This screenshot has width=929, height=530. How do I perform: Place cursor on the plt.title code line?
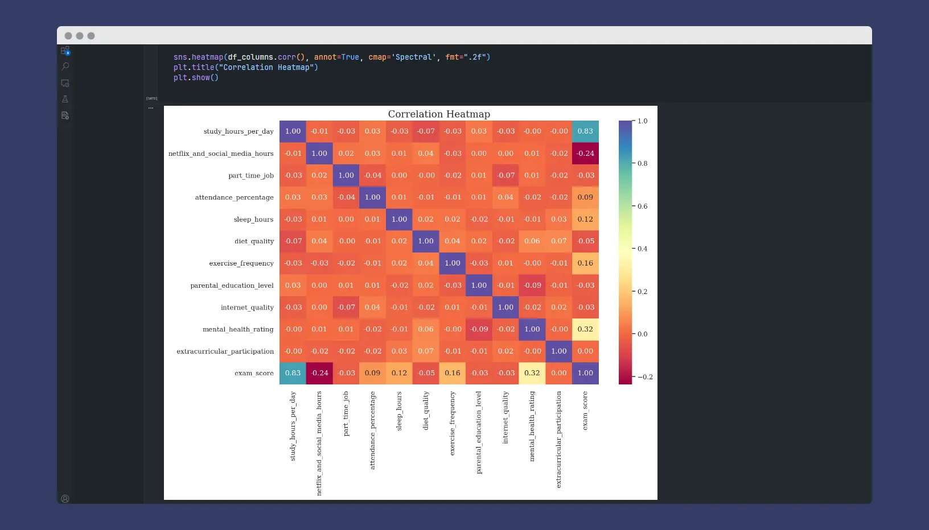coord(245,67)
